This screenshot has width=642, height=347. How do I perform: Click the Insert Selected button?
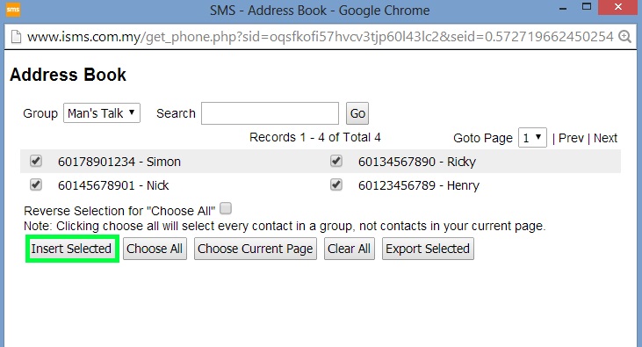pyautogui.click(x=72, y=249)
